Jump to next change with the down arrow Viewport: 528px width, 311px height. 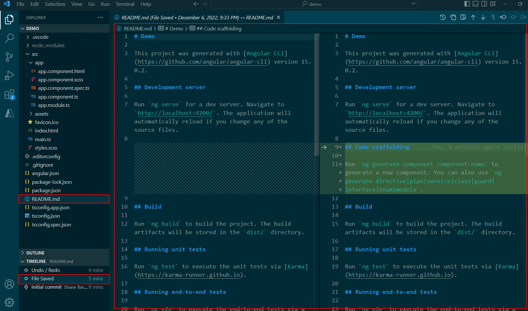tap(483, 17)
